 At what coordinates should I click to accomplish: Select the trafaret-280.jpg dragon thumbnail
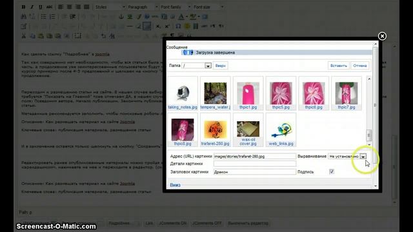tap(215, 130)
